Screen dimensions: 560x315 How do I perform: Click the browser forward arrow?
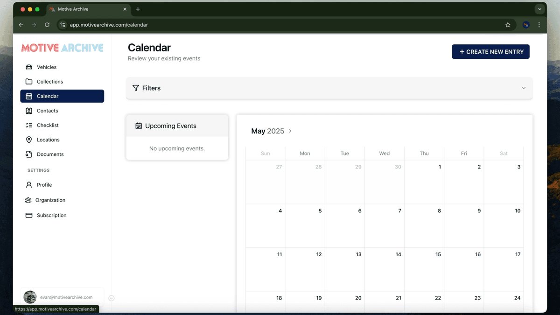[x=34, y=25]
